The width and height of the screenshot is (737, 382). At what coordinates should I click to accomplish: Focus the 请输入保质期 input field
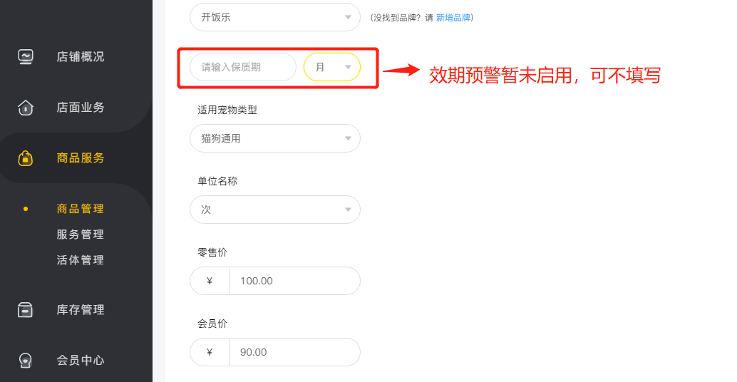pyautogui.click(x=243, y=67)
